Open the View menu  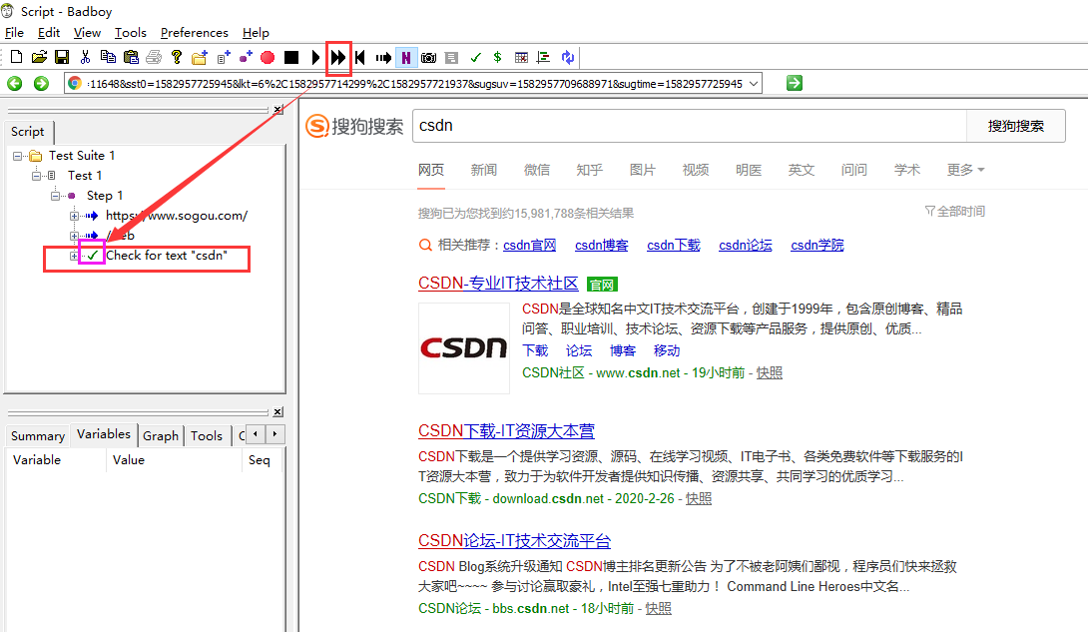87,33
